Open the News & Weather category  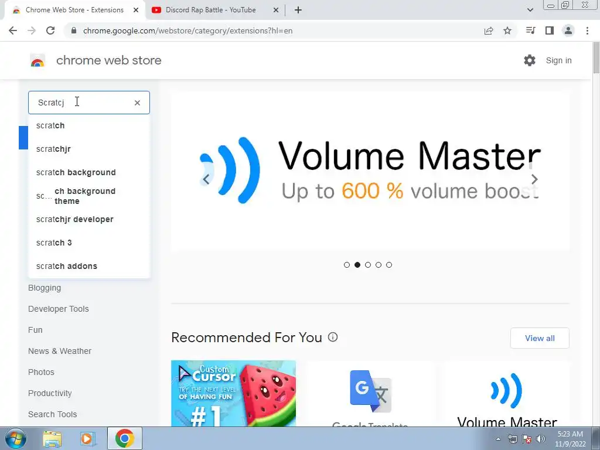(x=60, y=351)
